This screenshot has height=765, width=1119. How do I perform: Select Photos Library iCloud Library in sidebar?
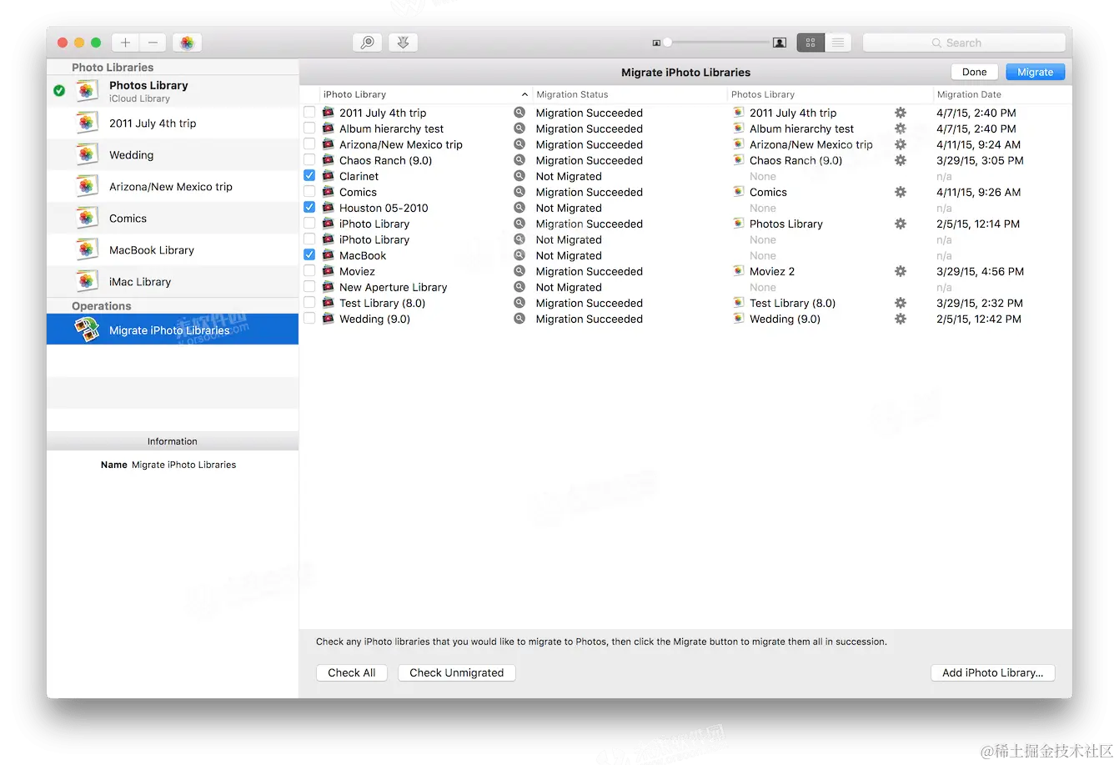tap(173, 91)
